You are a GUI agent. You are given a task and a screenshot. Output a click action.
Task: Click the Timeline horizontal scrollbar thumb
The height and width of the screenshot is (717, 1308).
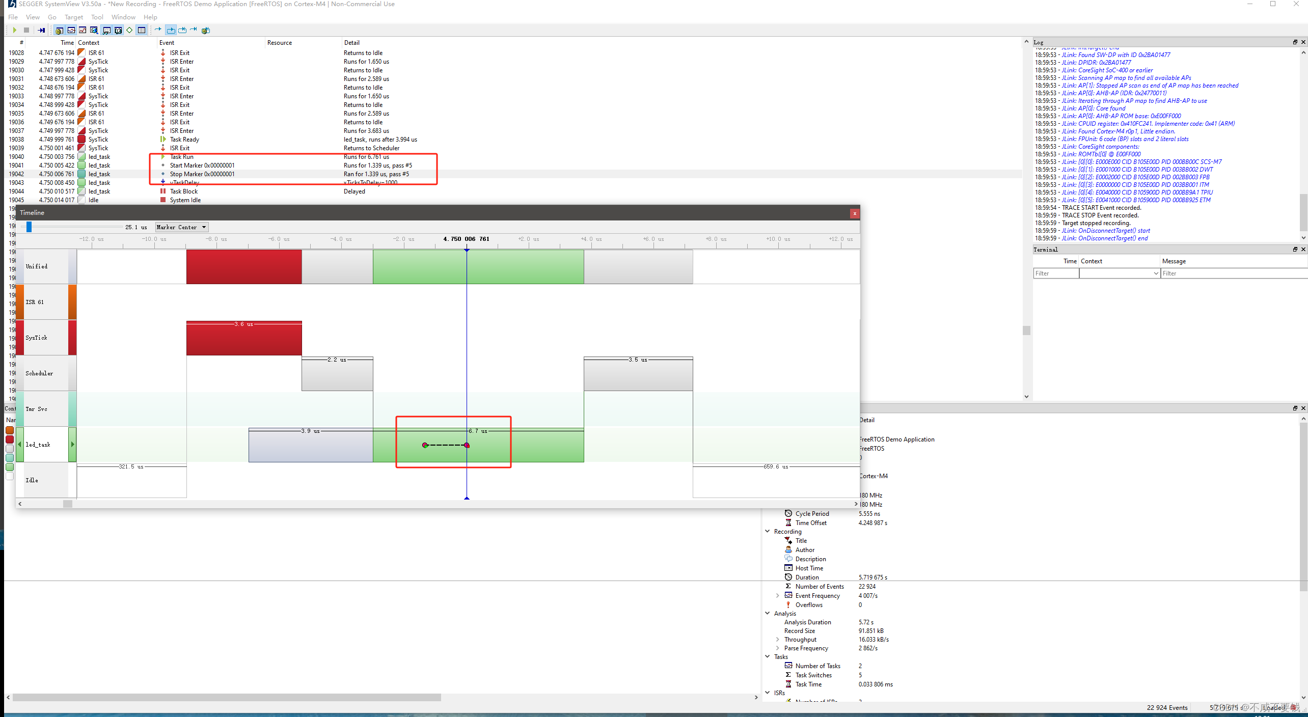point(67,504)
